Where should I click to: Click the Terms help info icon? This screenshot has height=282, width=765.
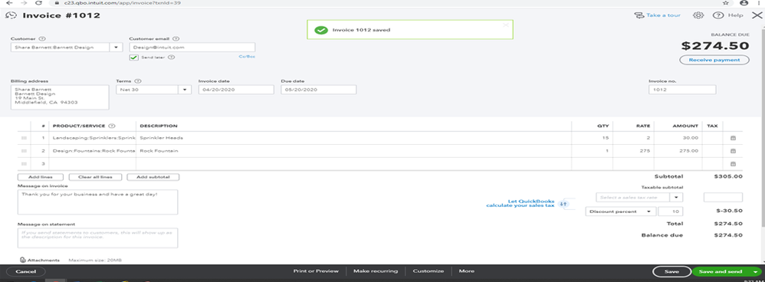coord(137,81)
